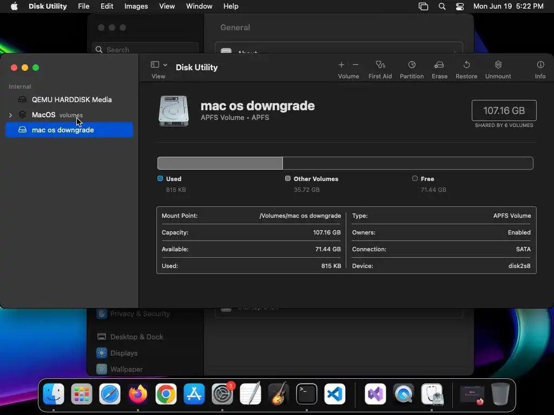Open the Disk Utility app menu

pos(48,6)
